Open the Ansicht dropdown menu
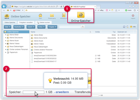140x100 pixels. click(31, 27)
